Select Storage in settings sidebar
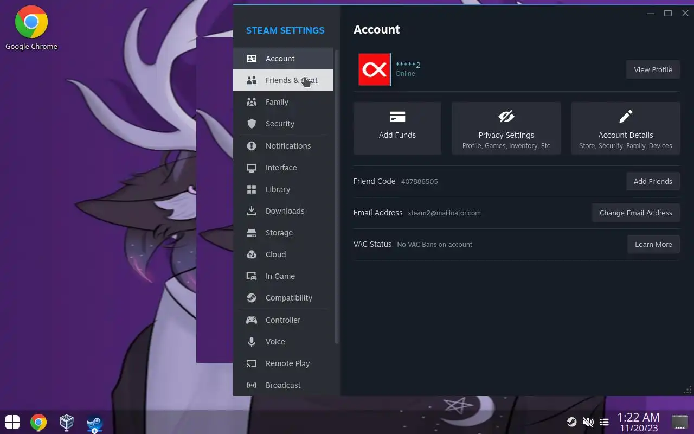This screenshot has height=434, width=694. pos(283,233)
